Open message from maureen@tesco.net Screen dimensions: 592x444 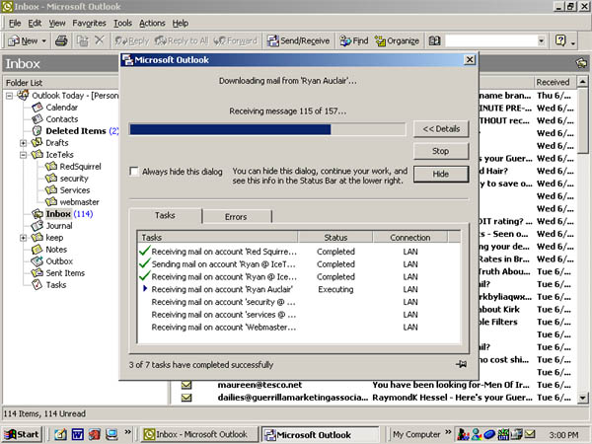(374, 385)
